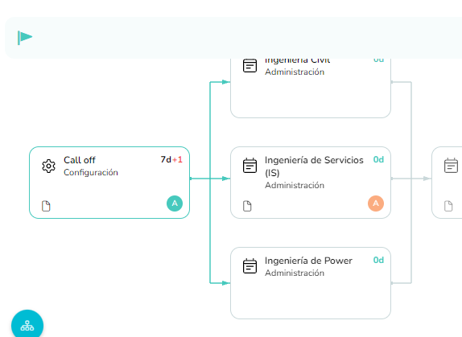Click the 0d duration on Ingeniería de Servicios
The height and width of the screenshot is (337, 462).
point(378,159)
